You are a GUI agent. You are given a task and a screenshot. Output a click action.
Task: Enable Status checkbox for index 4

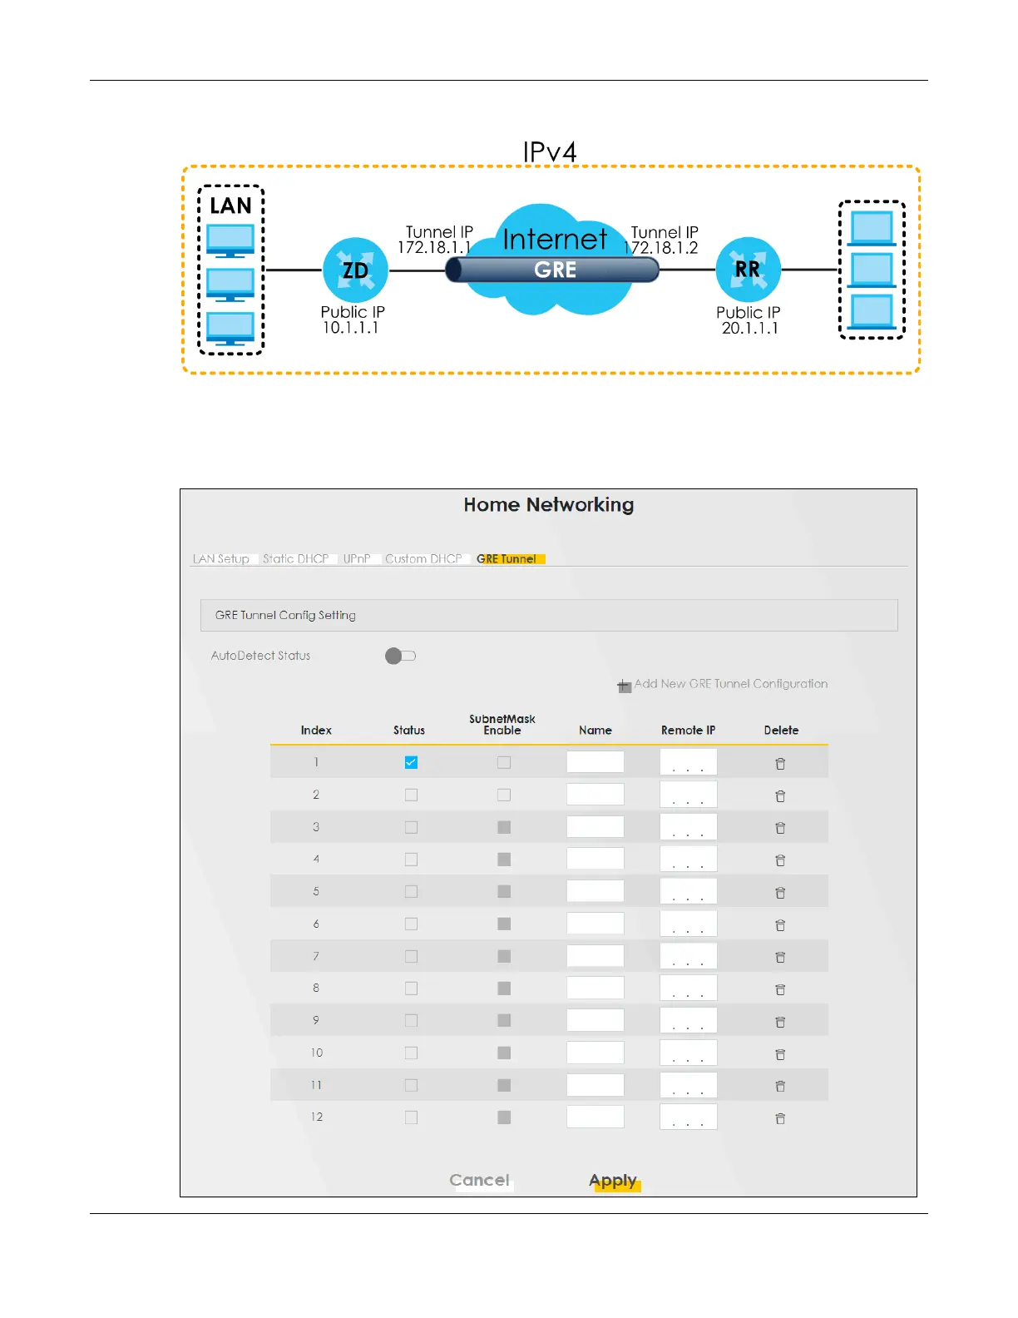411,860
